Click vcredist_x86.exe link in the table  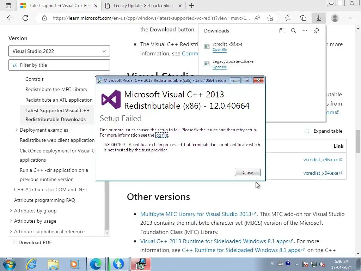pos(323,159)
